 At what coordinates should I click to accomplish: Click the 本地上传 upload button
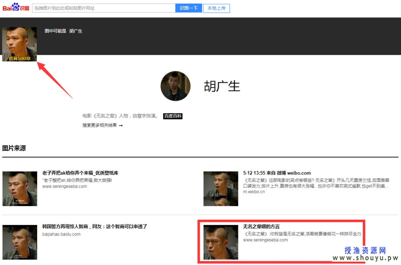[216, 8]
